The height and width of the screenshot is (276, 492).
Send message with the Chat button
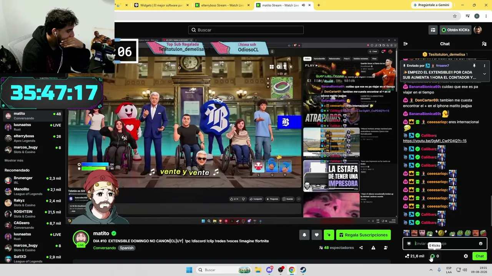[480, 256]
